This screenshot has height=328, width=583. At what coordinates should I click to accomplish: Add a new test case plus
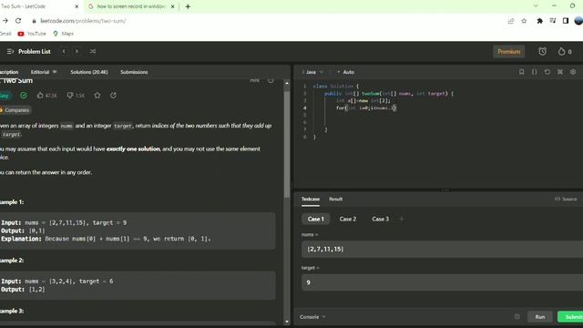click(x=402, y=219)
